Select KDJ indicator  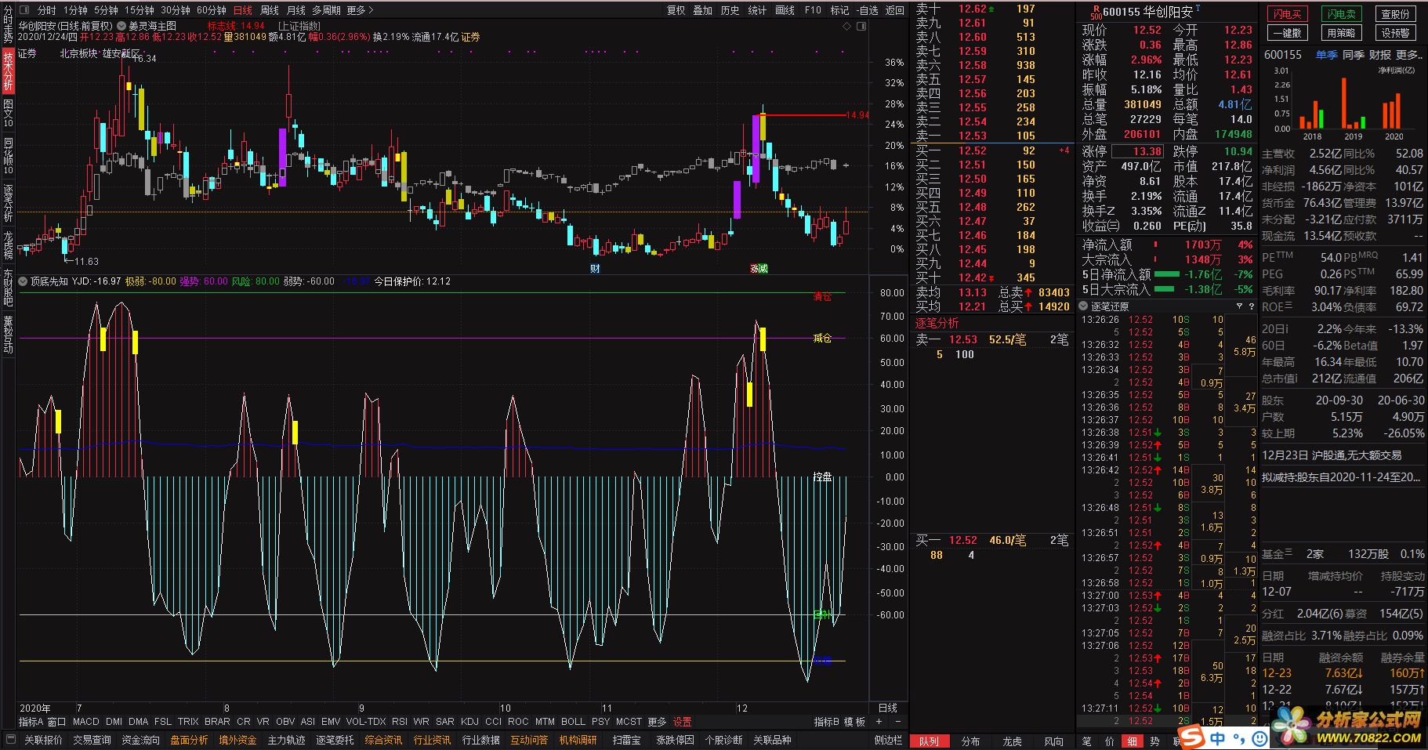click(469, 722)
